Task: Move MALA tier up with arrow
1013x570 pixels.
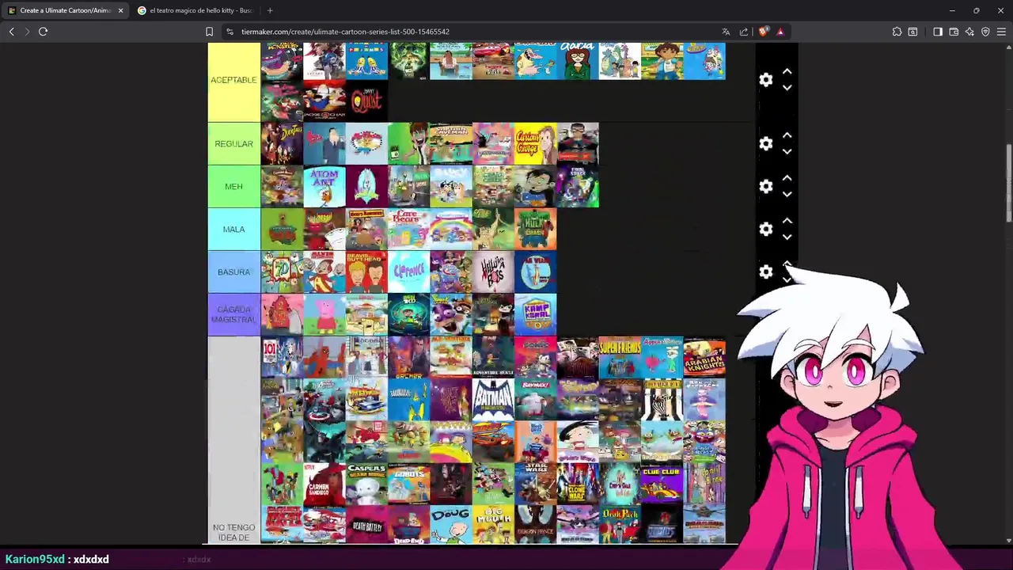Action: [x=787, y=221]
